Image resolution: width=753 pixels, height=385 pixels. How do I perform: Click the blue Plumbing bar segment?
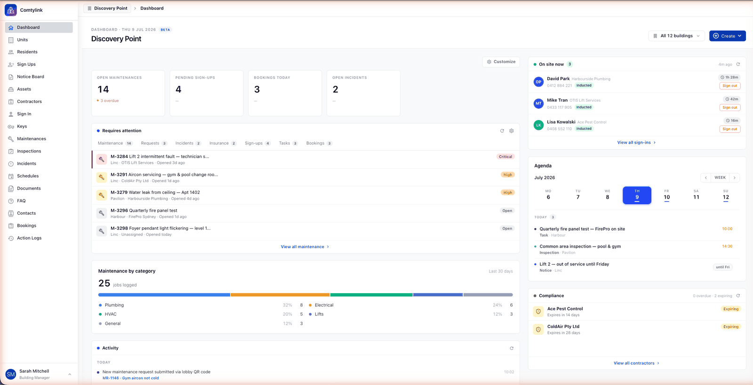click(164, 295)
